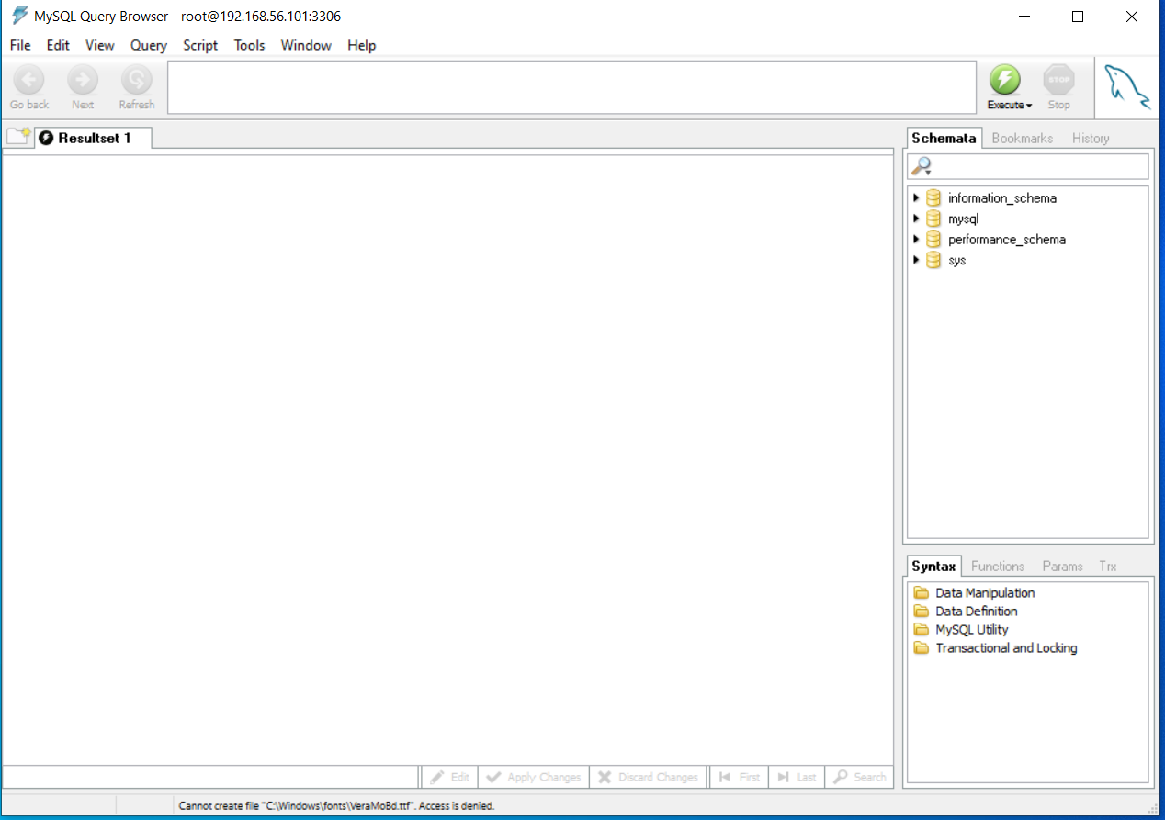Jump to Last row button

click(x=797, y=777)
